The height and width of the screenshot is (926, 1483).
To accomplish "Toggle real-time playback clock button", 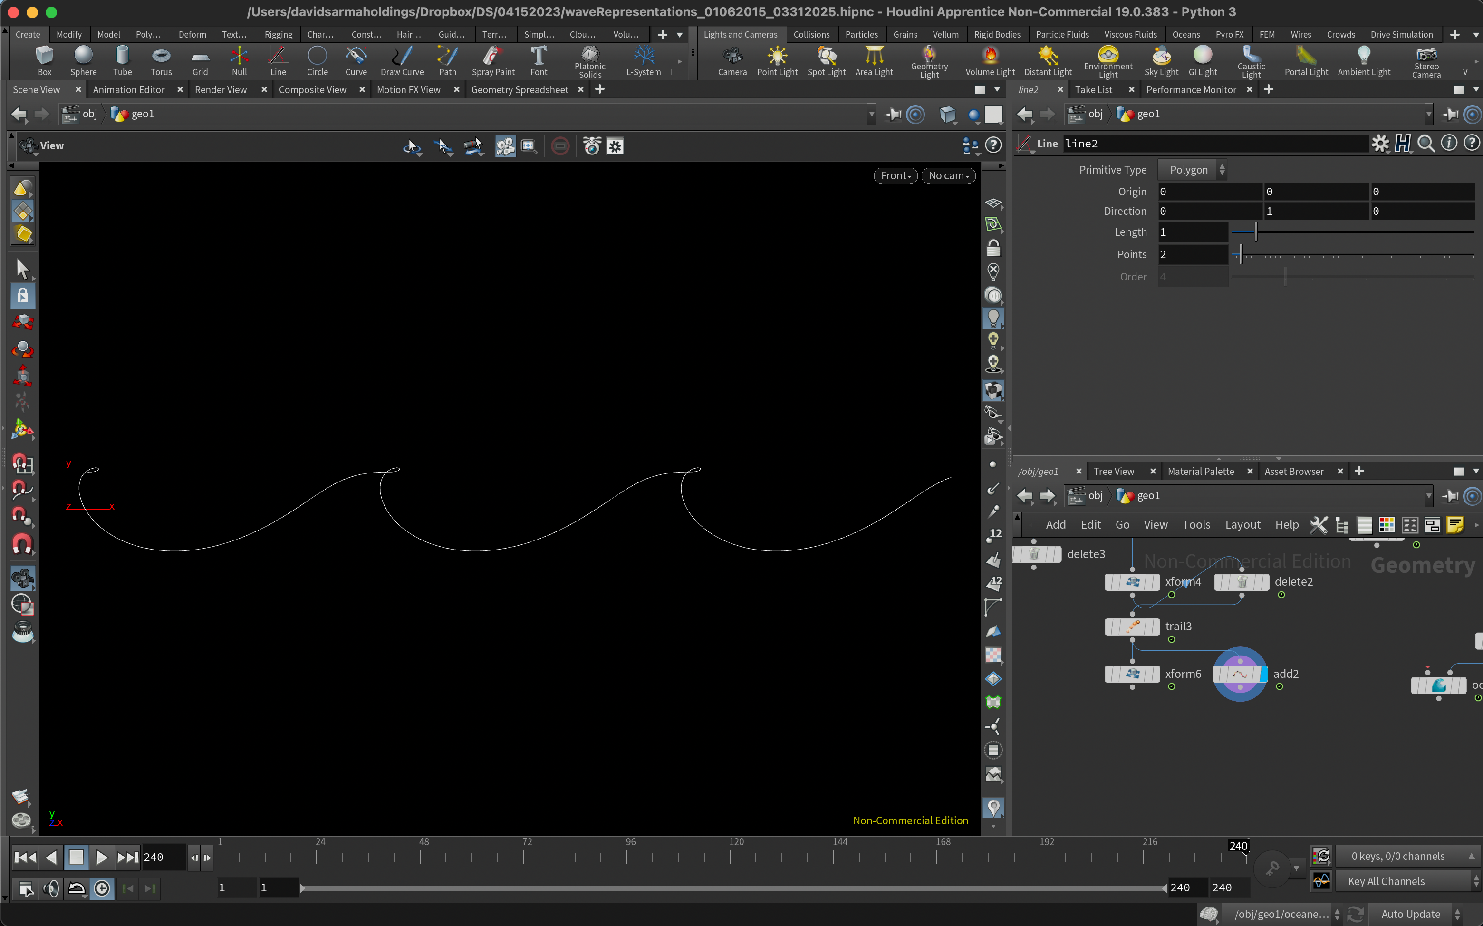I will pyautogui.click(x=102, y=888).
